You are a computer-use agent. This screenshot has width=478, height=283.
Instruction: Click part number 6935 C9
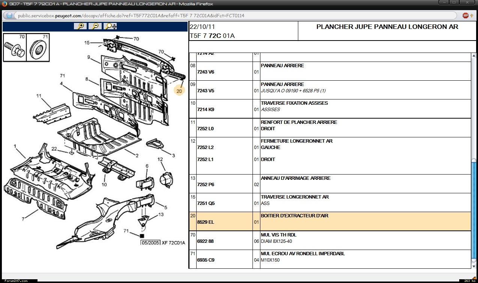205,260
